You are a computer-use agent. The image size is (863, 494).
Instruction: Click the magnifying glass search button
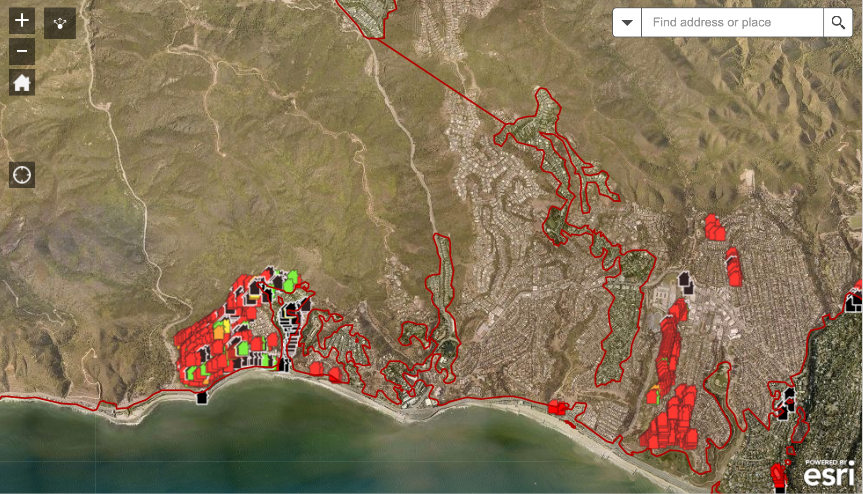click(x=838, y=22)
